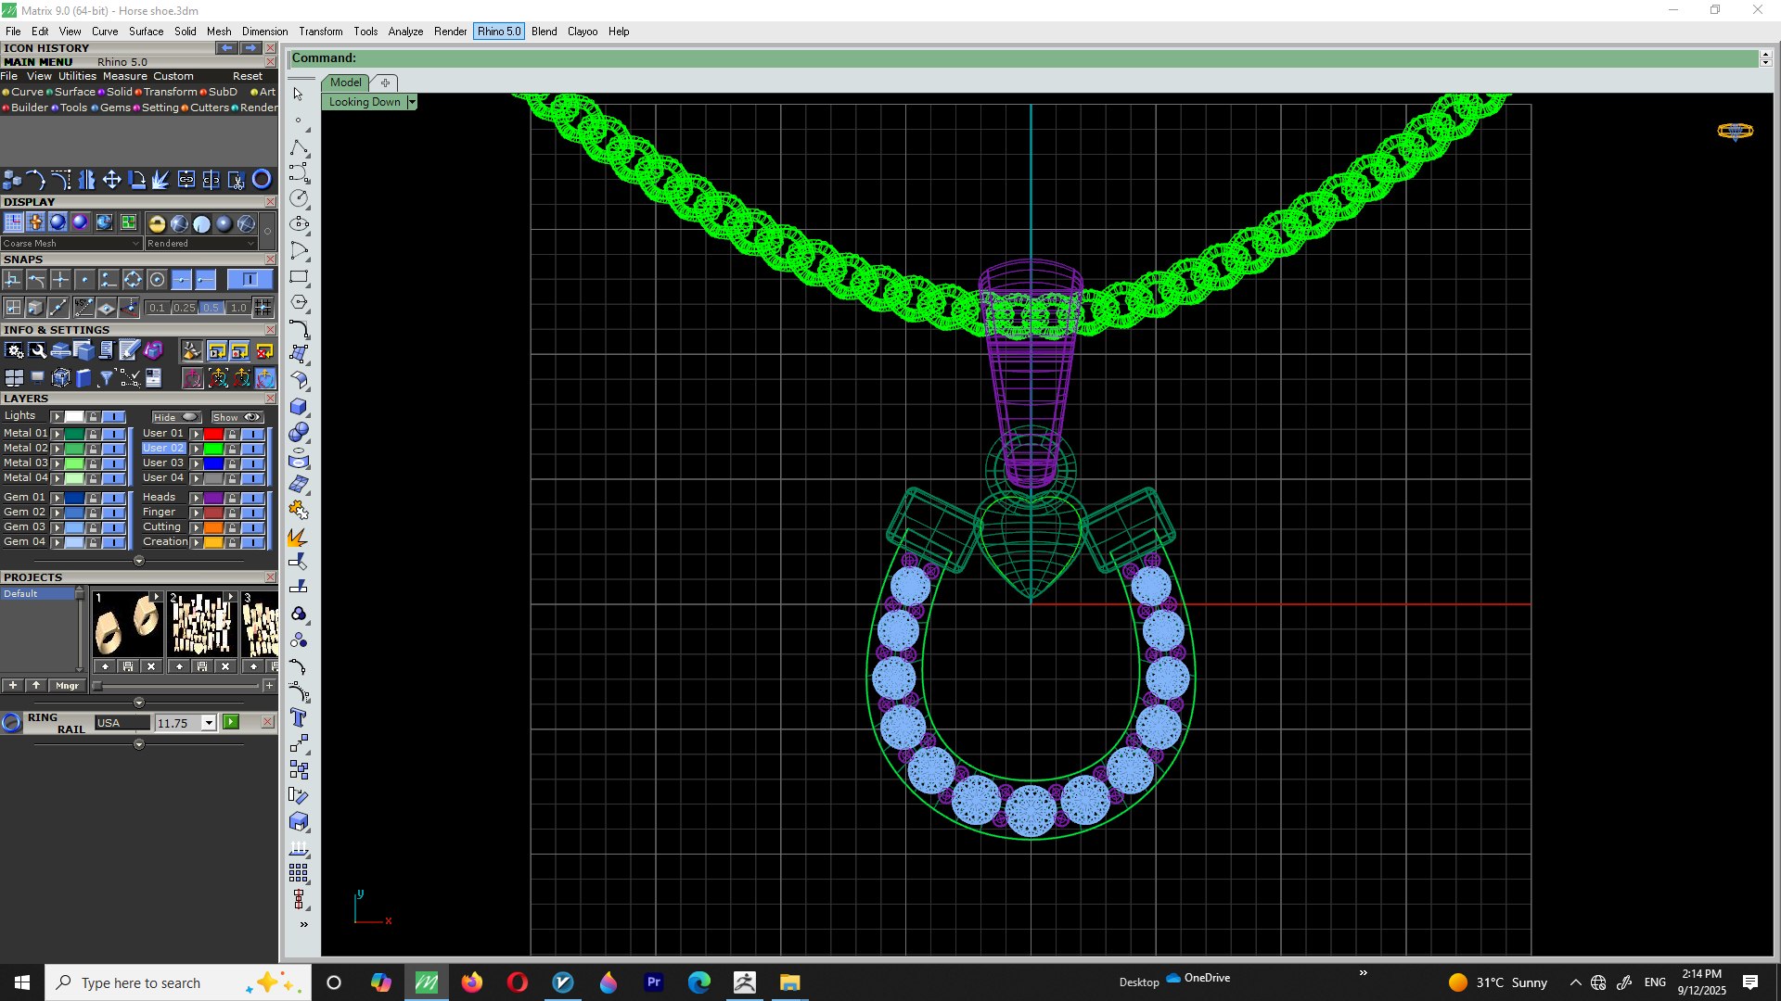Collapse the Layers panel with round arrow
1781x1001 pixels.
[139, 561]
